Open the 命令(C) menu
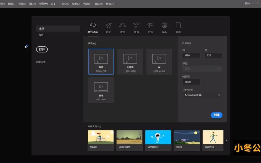 click(65, 4)
